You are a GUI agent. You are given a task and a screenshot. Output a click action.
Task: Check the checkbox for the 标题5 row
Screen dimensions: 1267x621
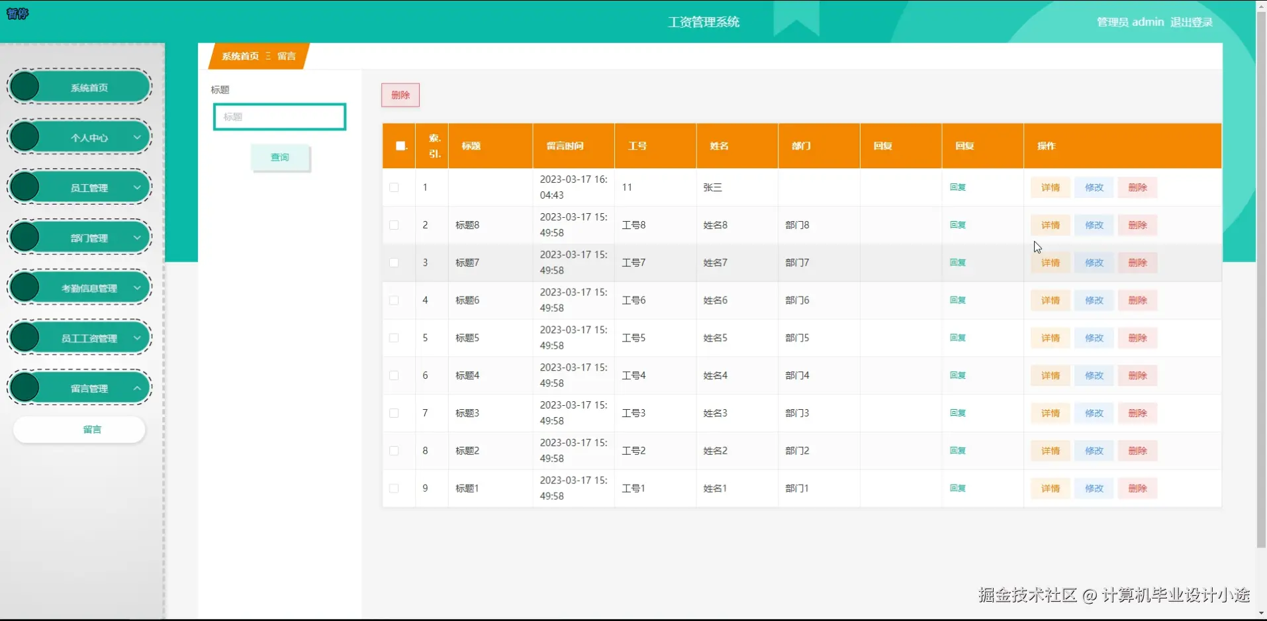pyautogui.click(x=394, y=338)
